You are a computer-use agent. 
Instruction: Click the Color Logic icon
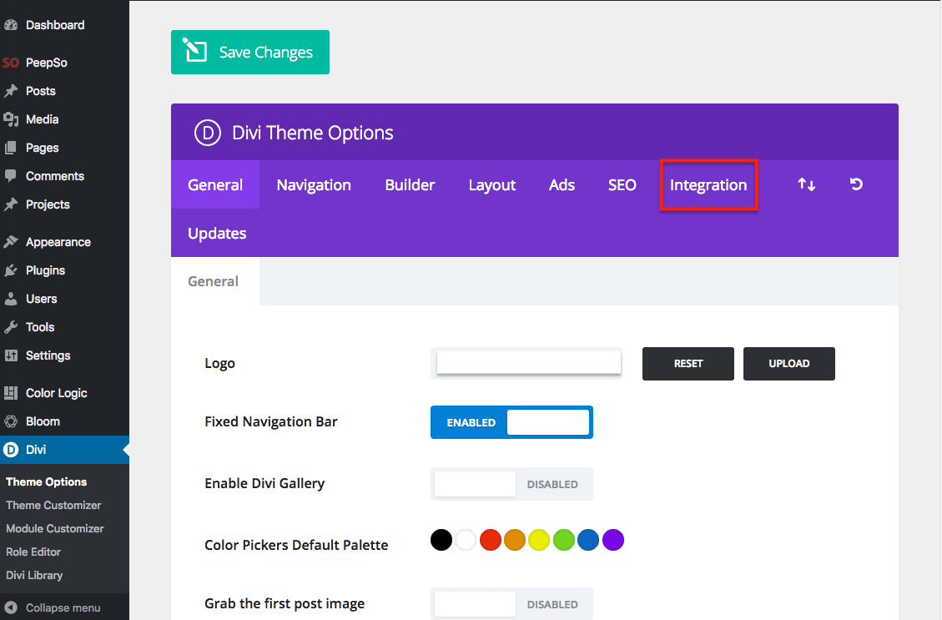tap(11, 393)
